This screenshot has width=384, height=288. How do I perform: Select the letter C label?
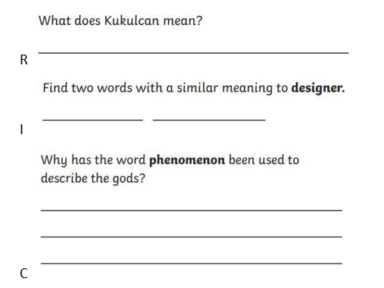pyautogui.click(x=23, y=274)
